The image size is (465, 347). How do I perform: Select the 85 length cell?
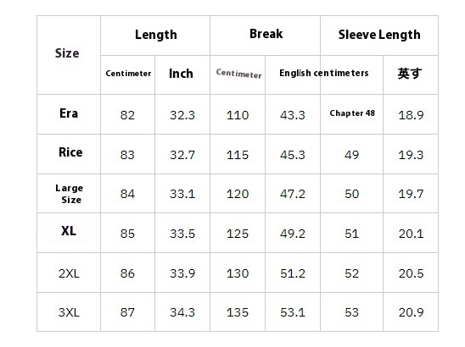point(127,234)
